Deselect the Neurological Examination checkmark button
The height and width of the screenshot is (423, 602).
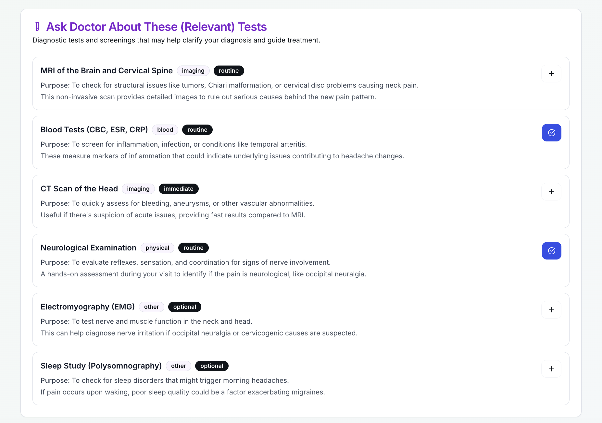pos(551,251)
